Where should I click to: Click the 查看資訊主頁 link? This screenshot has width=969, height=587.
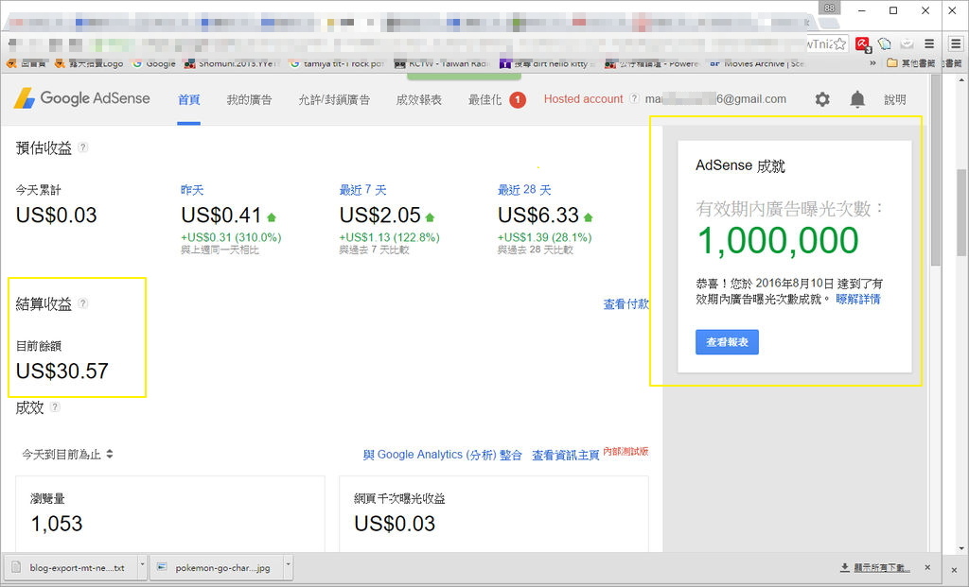(x=566, y=455)
